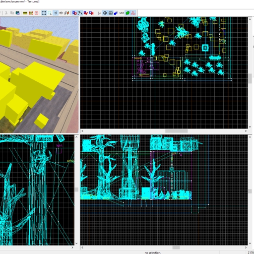Toggle models in 2D views icon
The height and width of the screenshot is (254, 254).
[111, 13]
